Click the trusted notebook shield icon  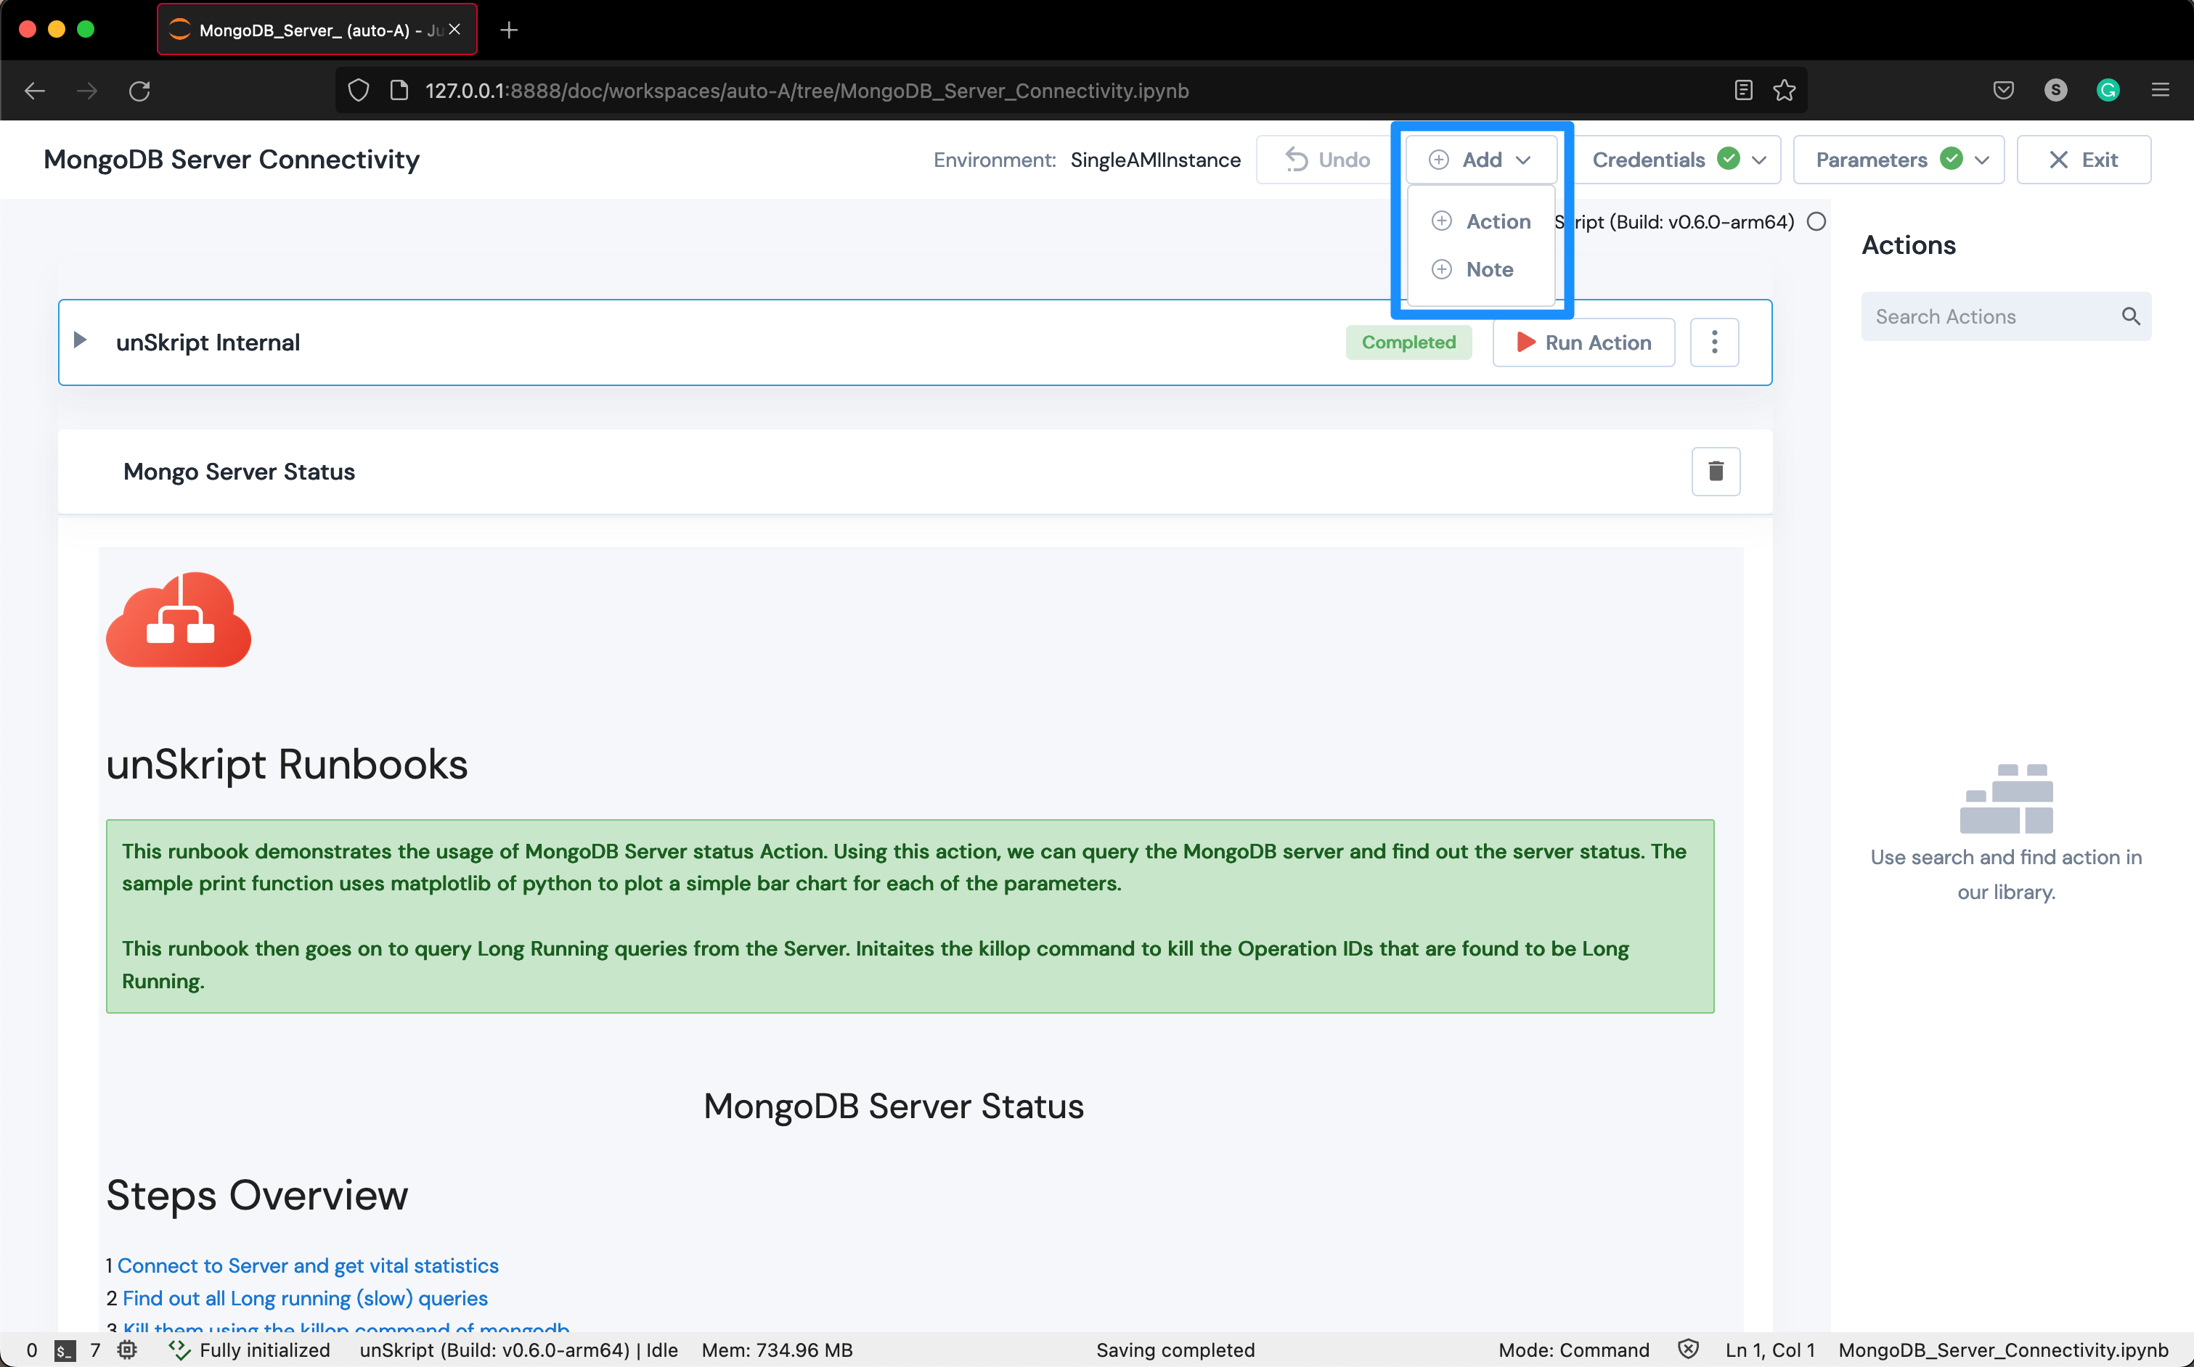click(1689, 1350)
